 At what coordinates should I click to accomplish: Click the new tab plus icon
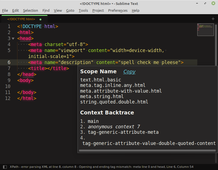(213, 19)
